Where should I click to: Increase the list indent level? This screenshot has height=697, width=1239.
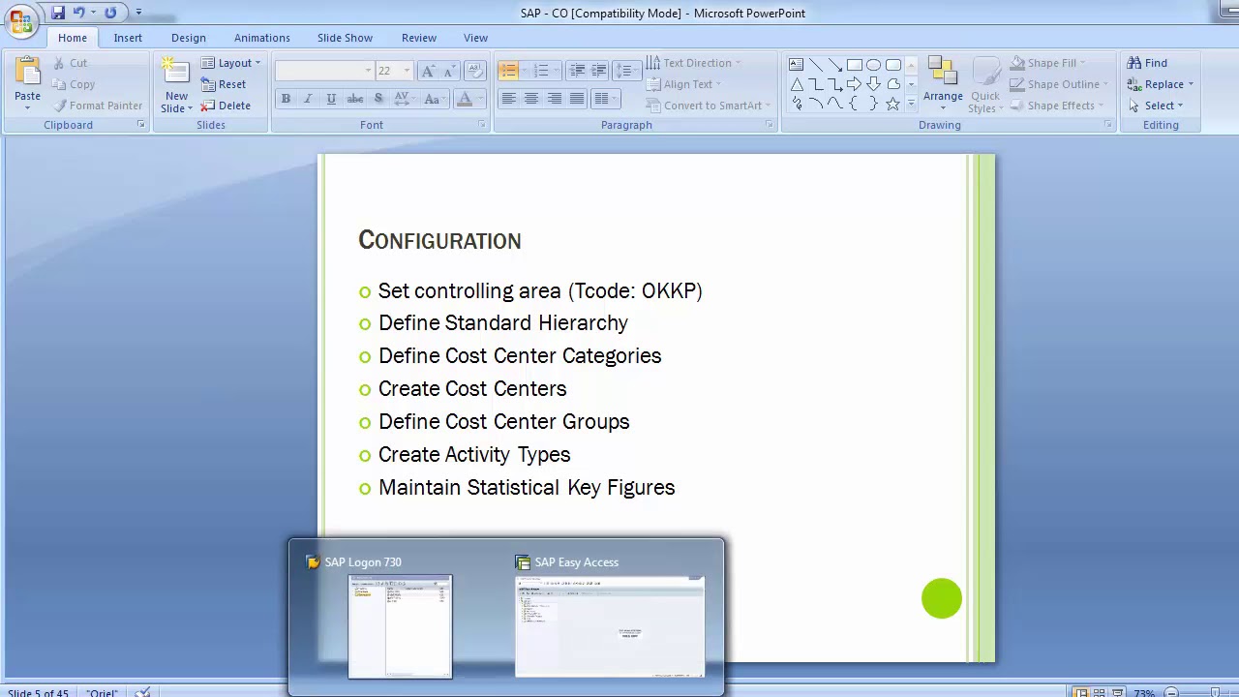(598, 71)
